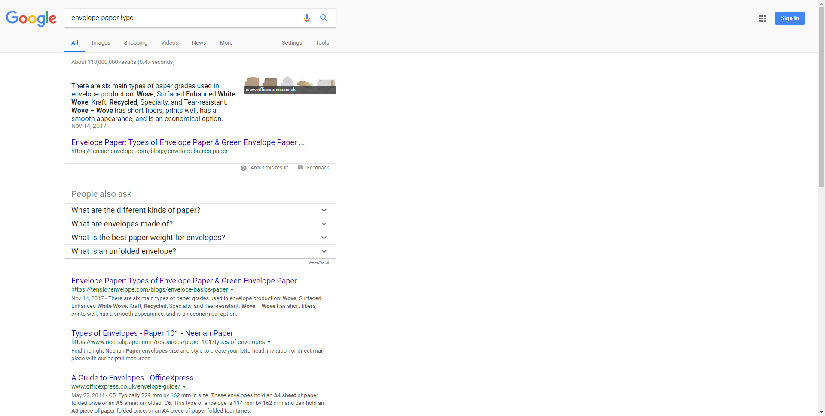Switch to the Shopping tab
The height and width of the screenshot is (416, 825).
135,43
